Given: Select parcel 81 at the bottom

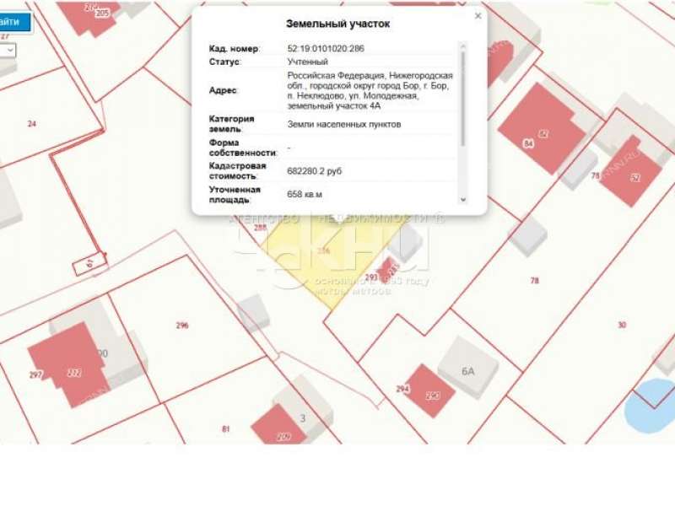Looking at the screenshot, I should tap(224, 428).
